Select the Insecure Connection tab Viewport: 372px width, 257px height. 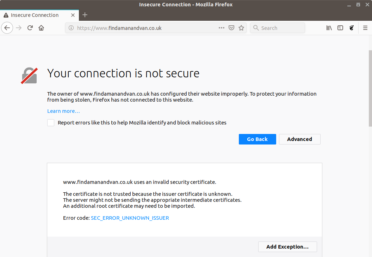point(39,15)
